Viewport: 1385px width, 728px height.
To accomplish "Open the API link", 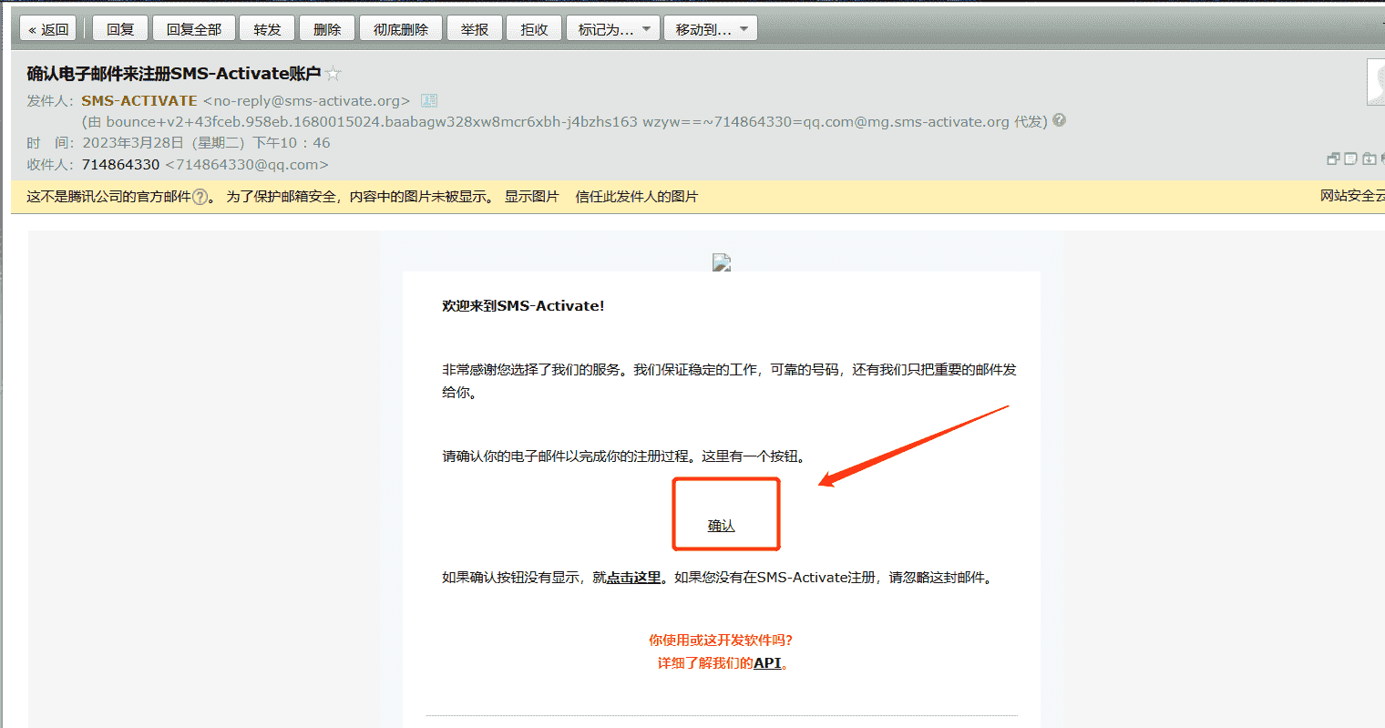I will [767, 663].
